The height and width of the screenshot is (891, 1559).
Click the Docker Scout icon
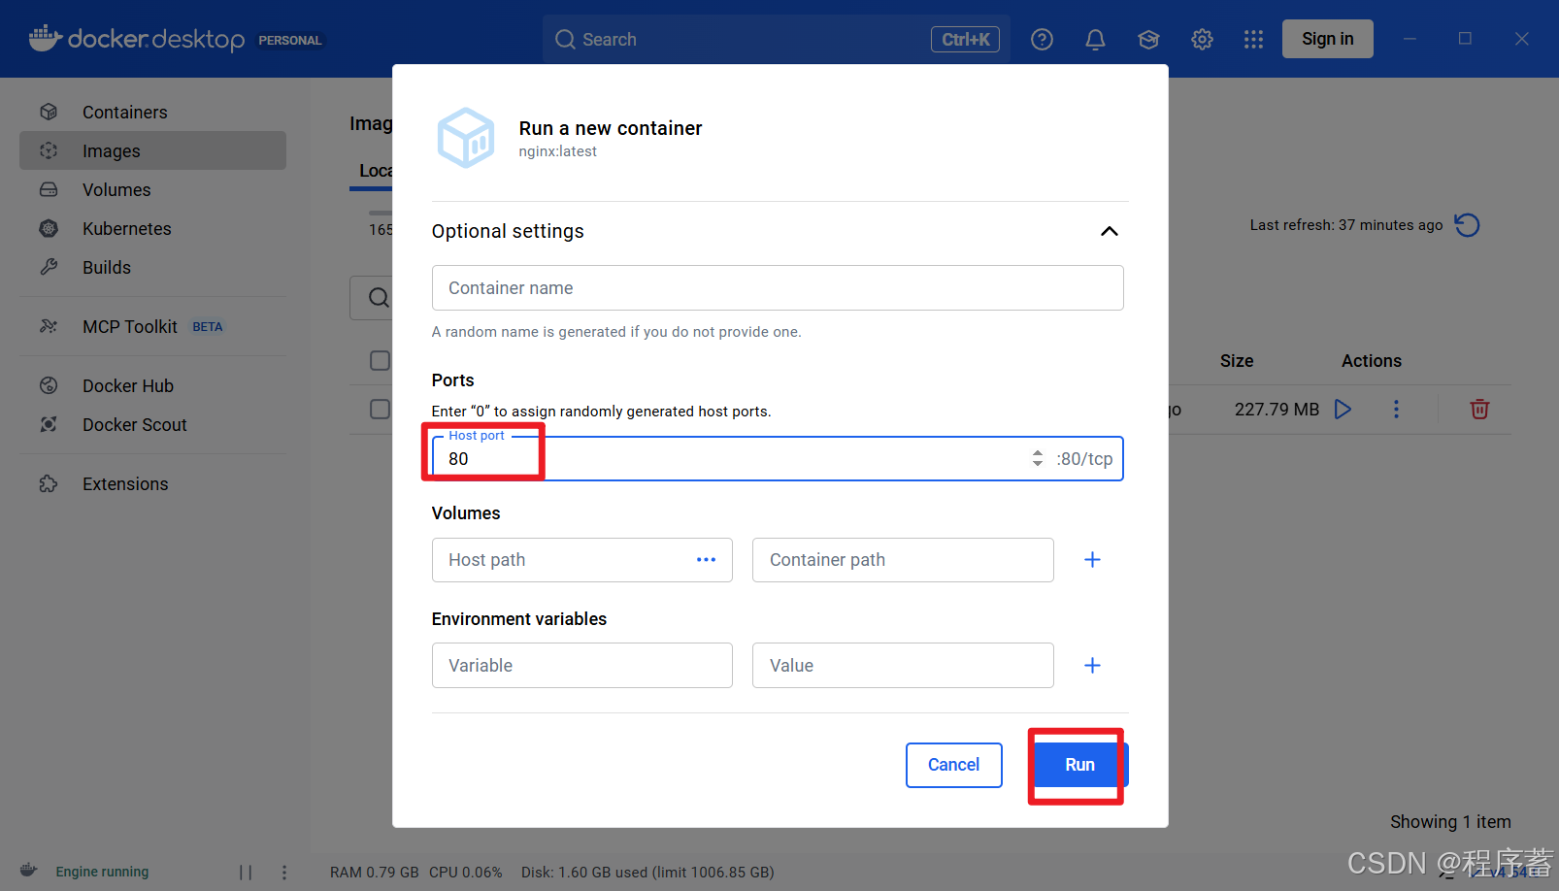point(49,424)
